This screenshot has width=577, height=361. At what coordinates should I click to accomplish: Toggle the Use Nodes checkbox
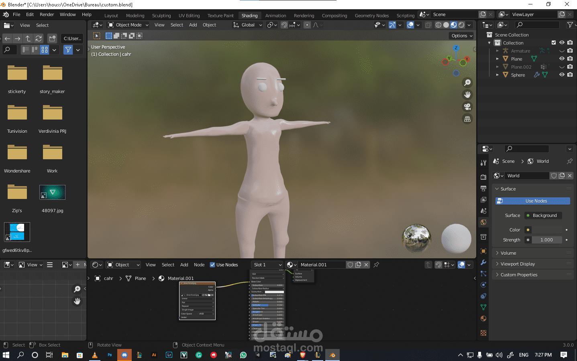tap(212, 265)
